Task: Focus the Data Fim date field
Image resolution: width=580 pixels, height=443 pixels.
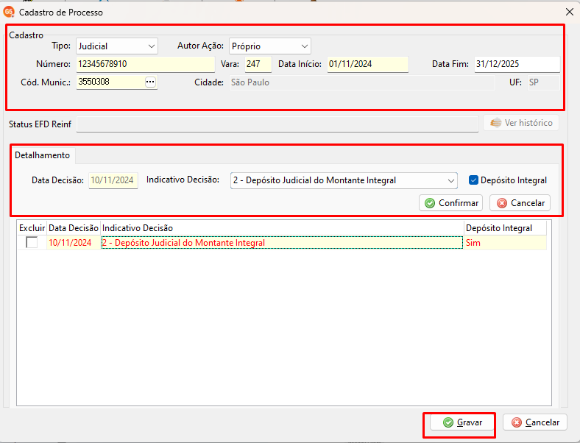Action: click(517, 64)
